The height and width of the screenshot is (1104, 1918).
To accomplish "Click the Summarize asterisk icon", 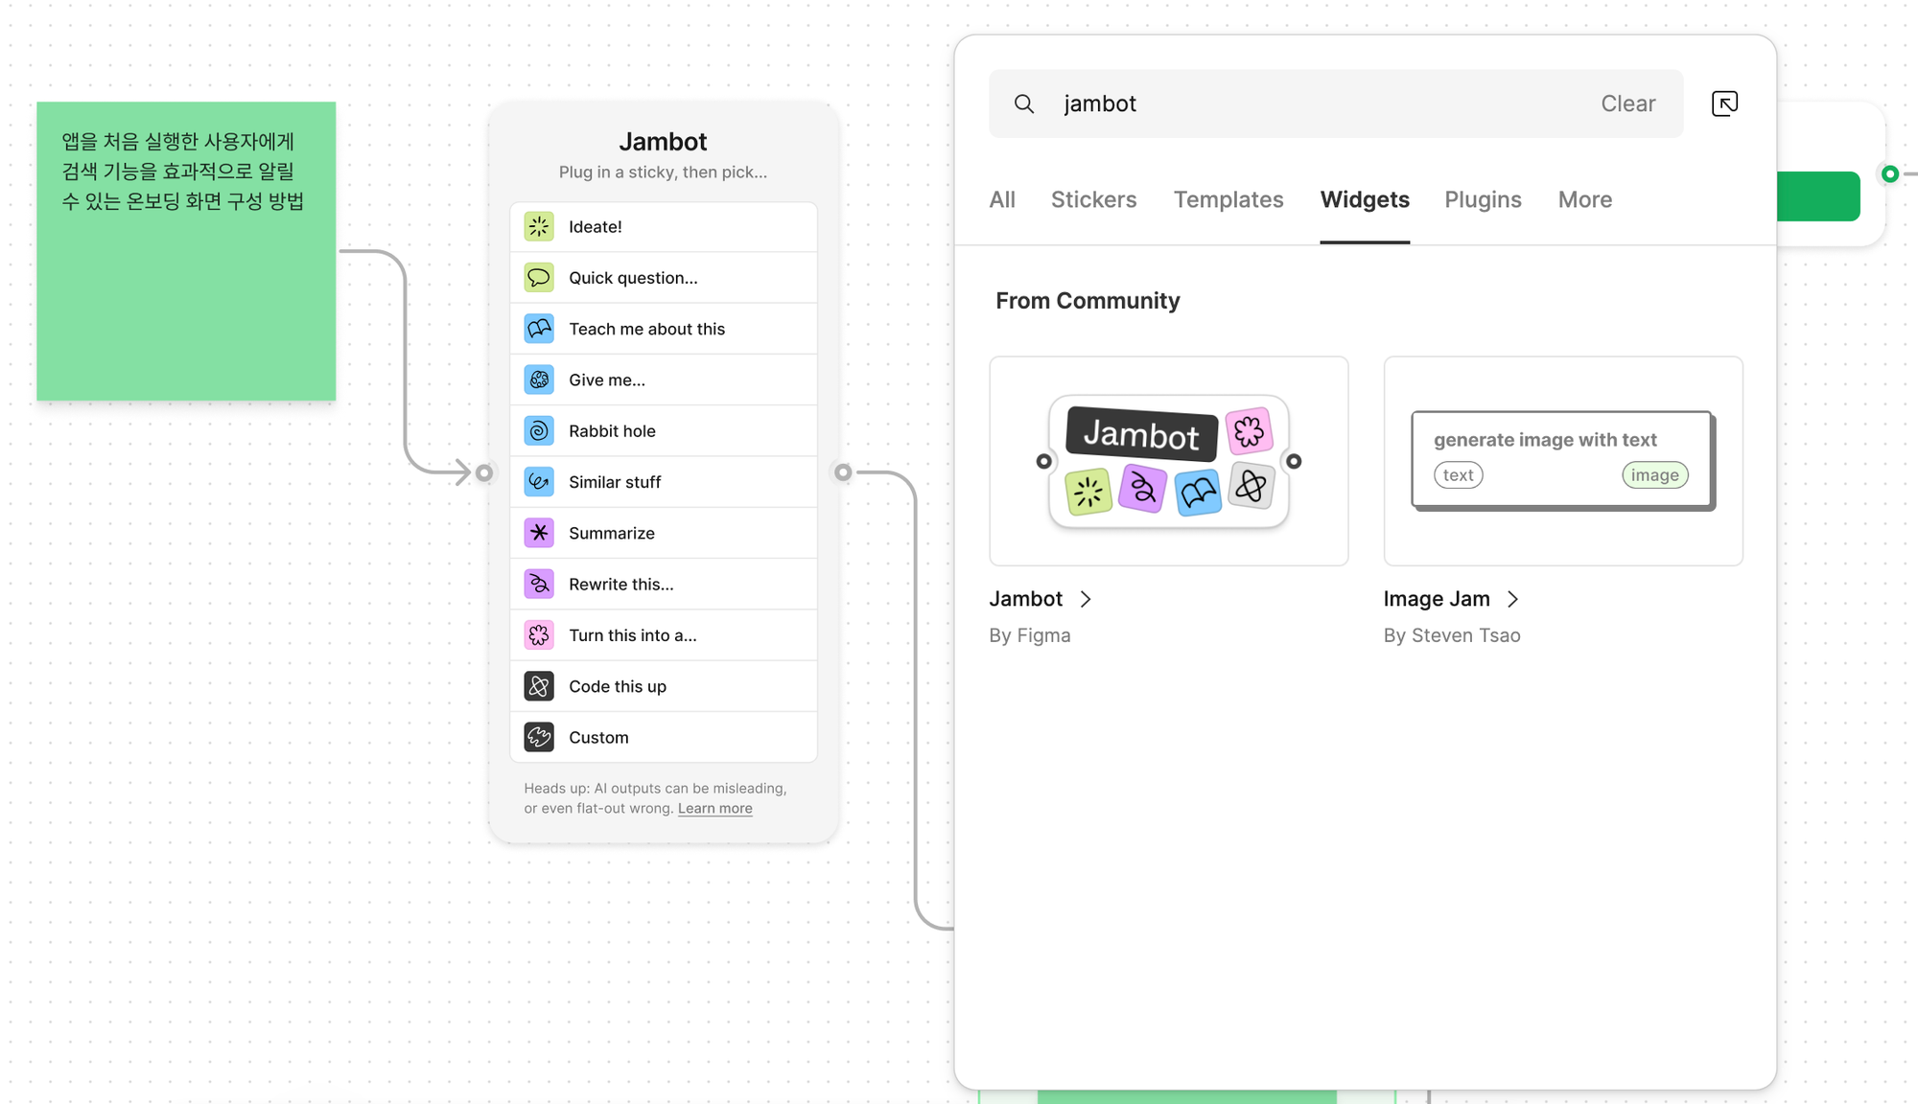I will click(539, 533).
